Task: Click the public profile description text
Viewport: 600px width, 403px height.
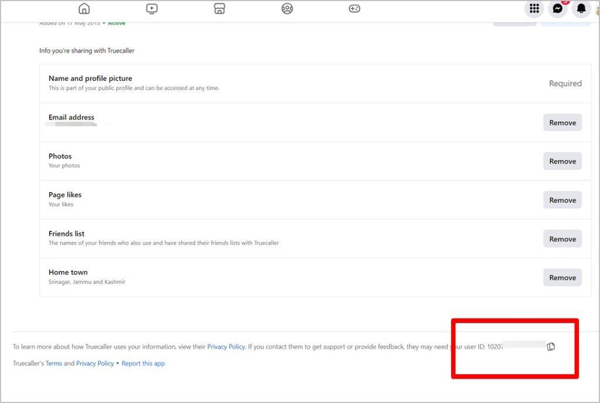Action: pos(134,88)
